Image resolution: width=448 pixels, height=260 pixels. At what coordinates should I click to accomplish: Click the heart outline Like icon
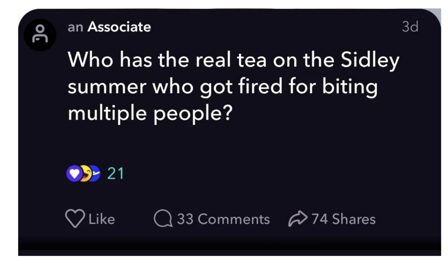click(x=75, y=219)
